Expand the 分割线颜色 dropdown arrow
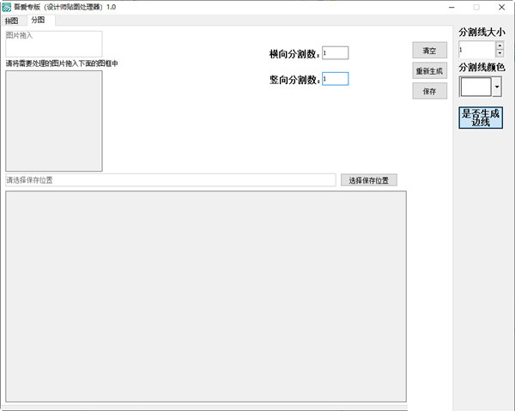515x411 pixels. point(497,88)
